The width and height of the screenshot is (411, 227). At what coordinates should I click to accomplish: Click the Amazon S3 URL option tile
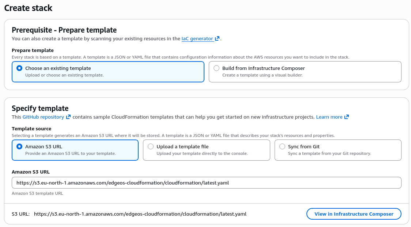coord(75,150)
